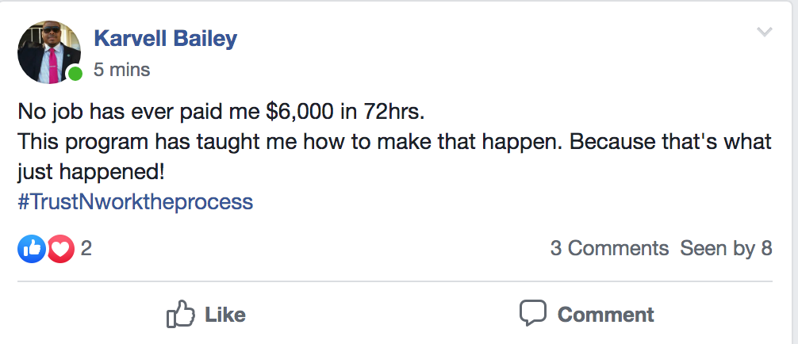Show viewers via Seen by 8
The image size is (798, 344).
[727, 248]
